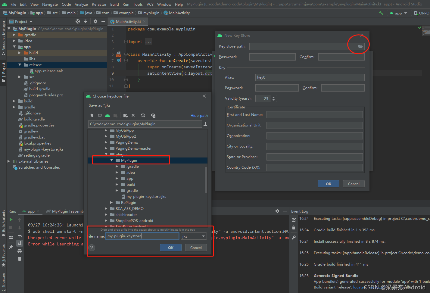Click Event Log mark all read icon
The image size is (430, 293).
294,220
